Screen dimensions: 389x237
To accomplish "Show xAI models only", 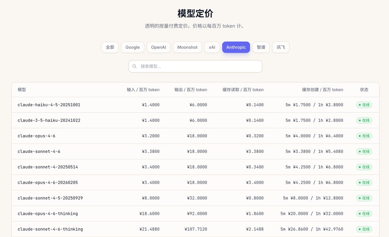I will pos(212,47).
